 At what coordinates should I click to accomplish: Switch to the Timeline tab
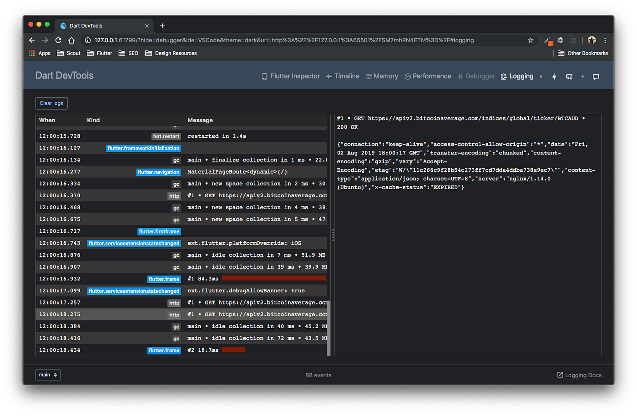click(343, 76)
